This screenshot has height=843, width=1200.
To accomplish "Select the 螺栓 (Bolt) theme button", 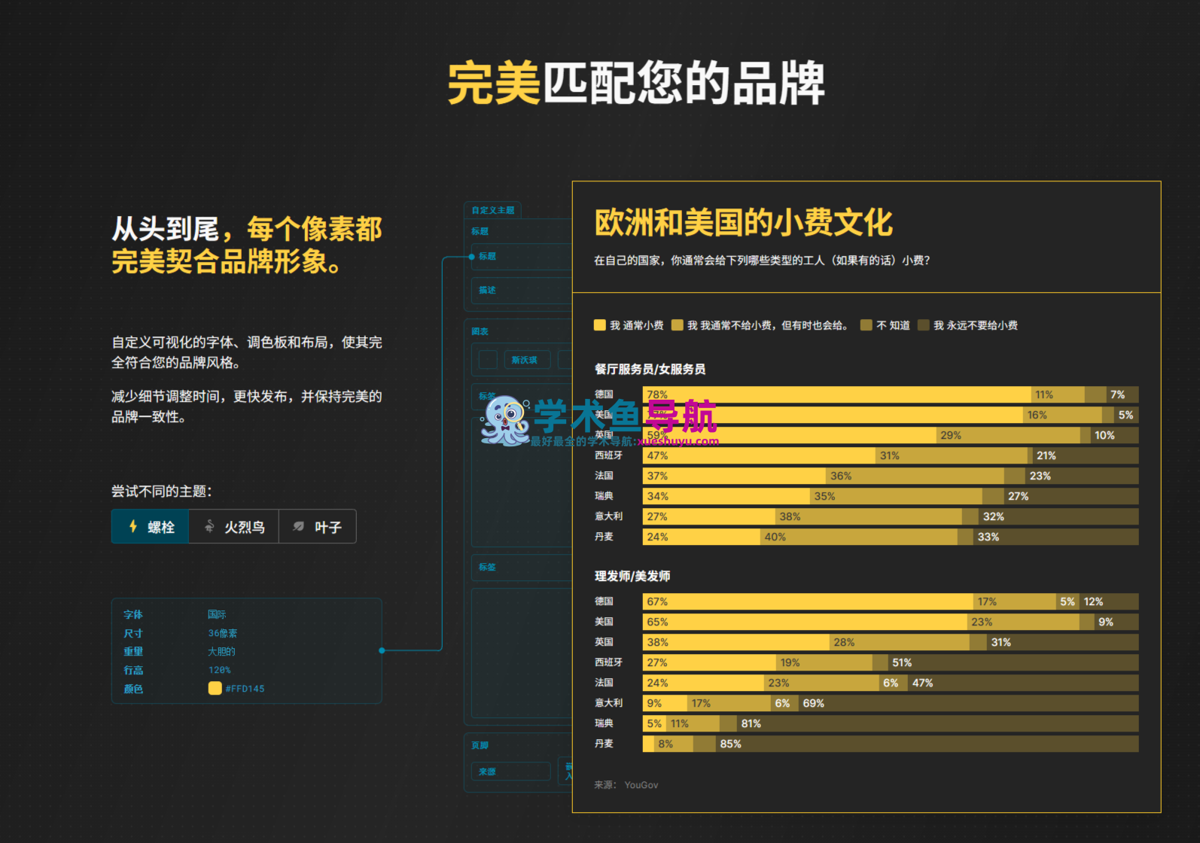I will coord(151,527).
